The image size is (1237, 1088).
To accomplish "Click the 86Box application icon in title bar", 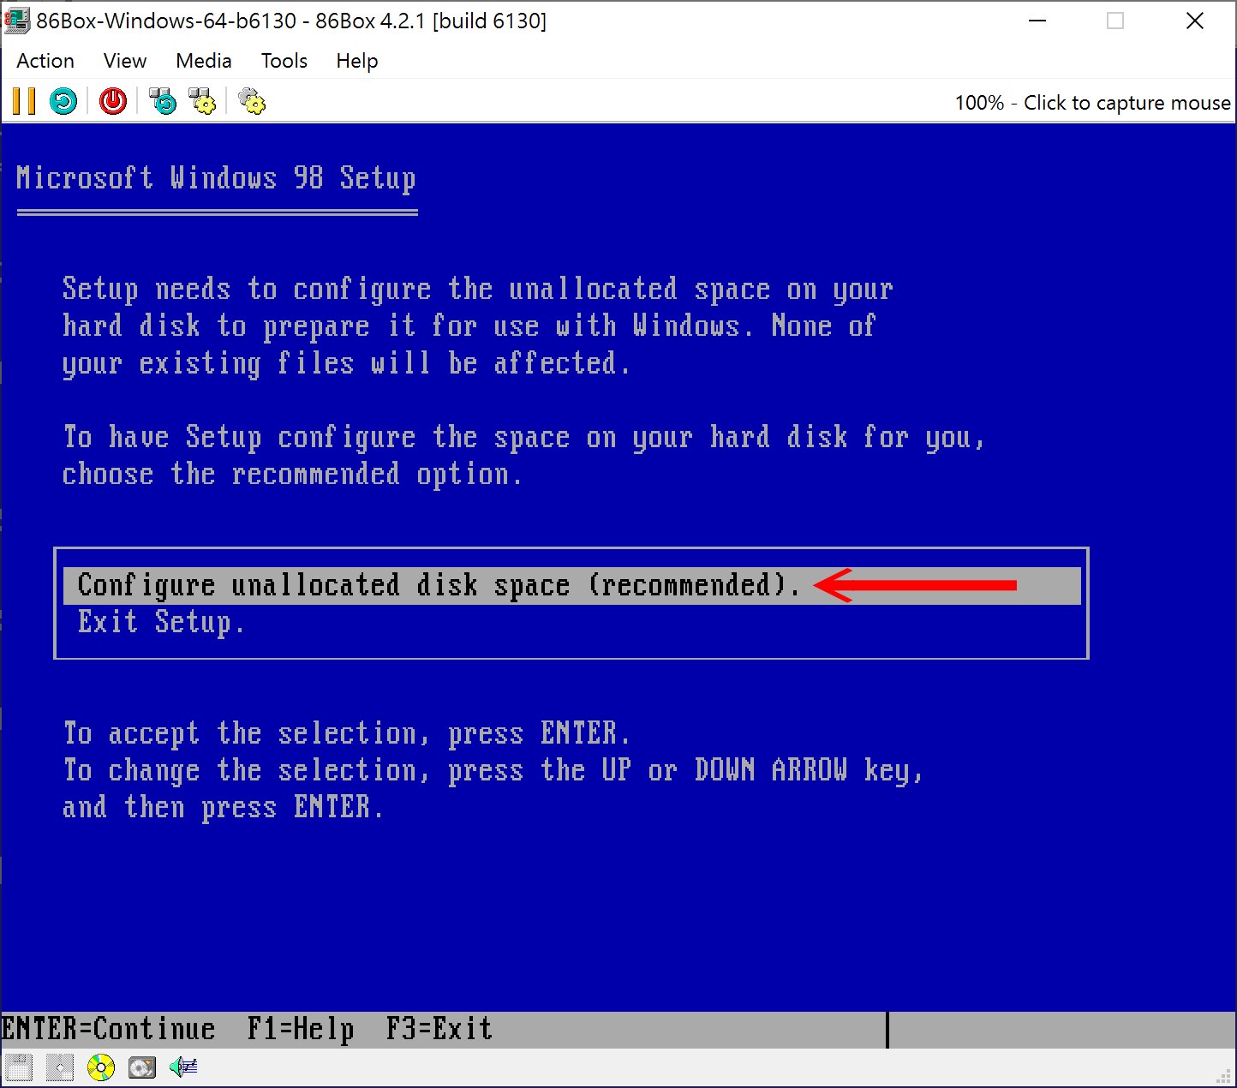I will [17, 21].
